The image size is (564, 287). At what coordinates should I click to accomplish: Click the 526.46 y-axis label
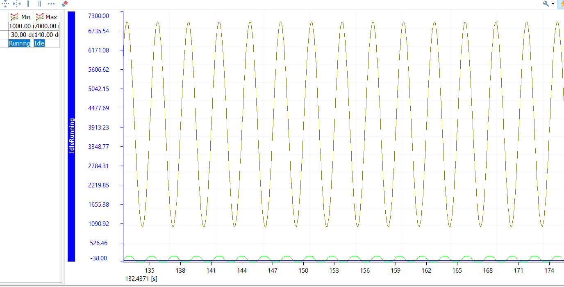click(x=98, y=243)
